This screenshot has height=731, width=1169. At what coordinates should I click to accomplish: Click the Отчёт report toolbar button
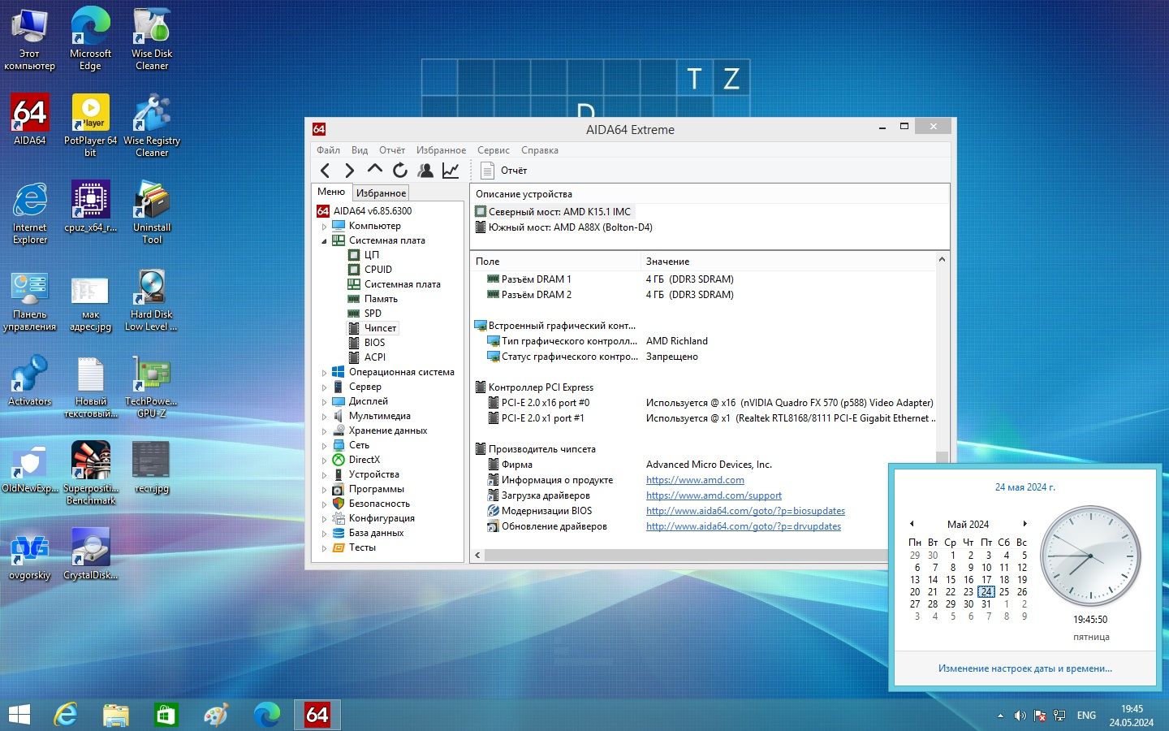[504, 171]
